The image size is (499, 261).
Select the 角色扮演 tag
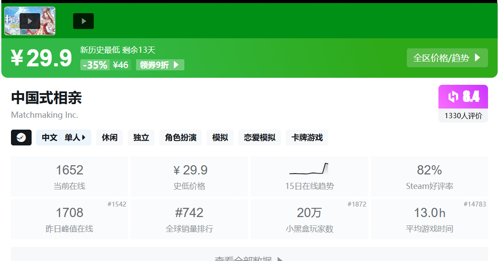pos(180,138)
